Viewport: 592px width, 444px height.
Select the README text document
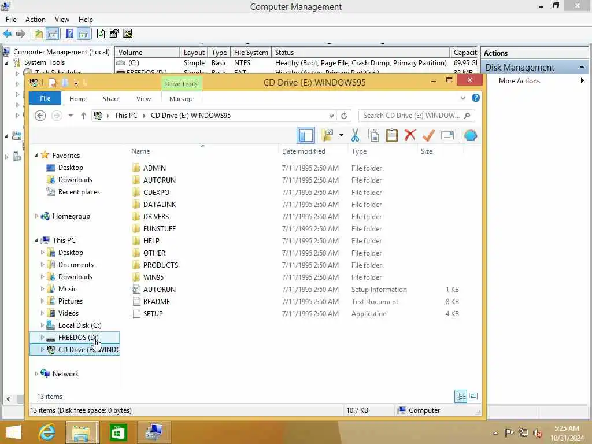pos(156,302)
